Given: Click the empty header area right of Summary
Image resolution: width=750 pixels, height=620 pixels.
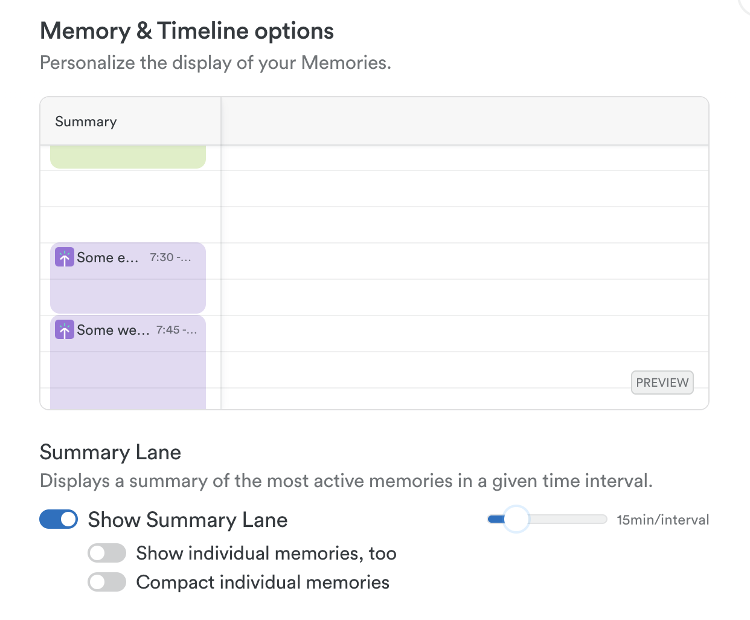Looking at the screenshot, I should coord(464,121).
